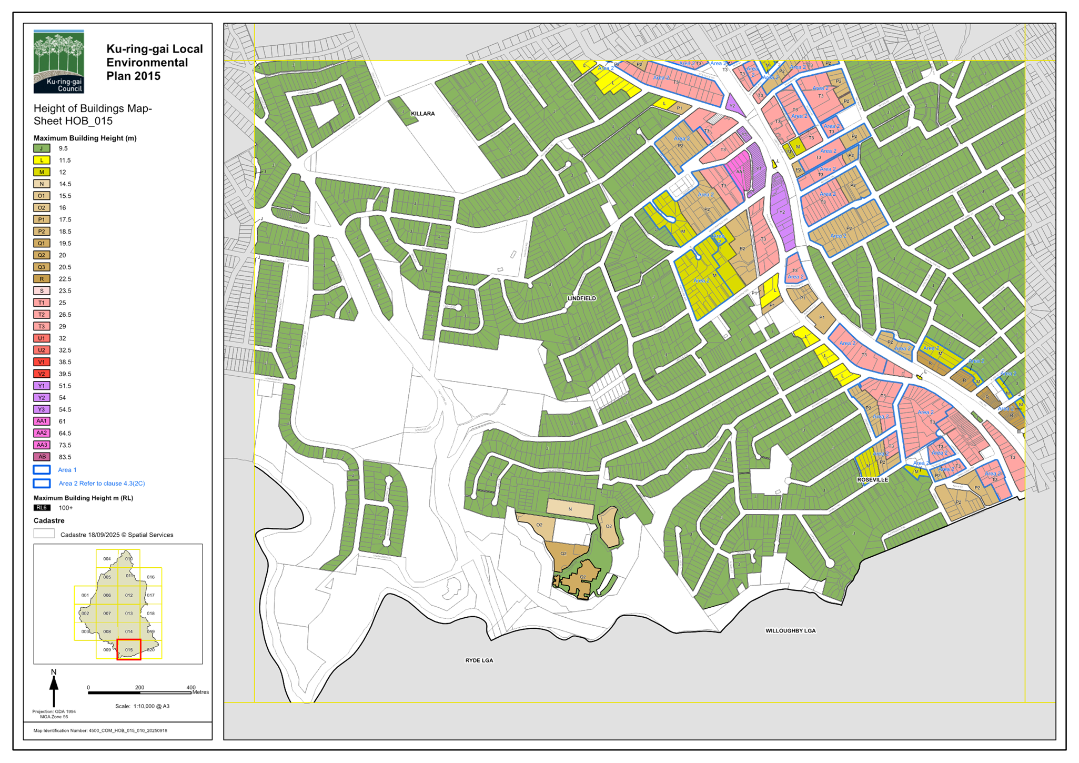Select tile 007 in the index map

[x=107, y=613]
